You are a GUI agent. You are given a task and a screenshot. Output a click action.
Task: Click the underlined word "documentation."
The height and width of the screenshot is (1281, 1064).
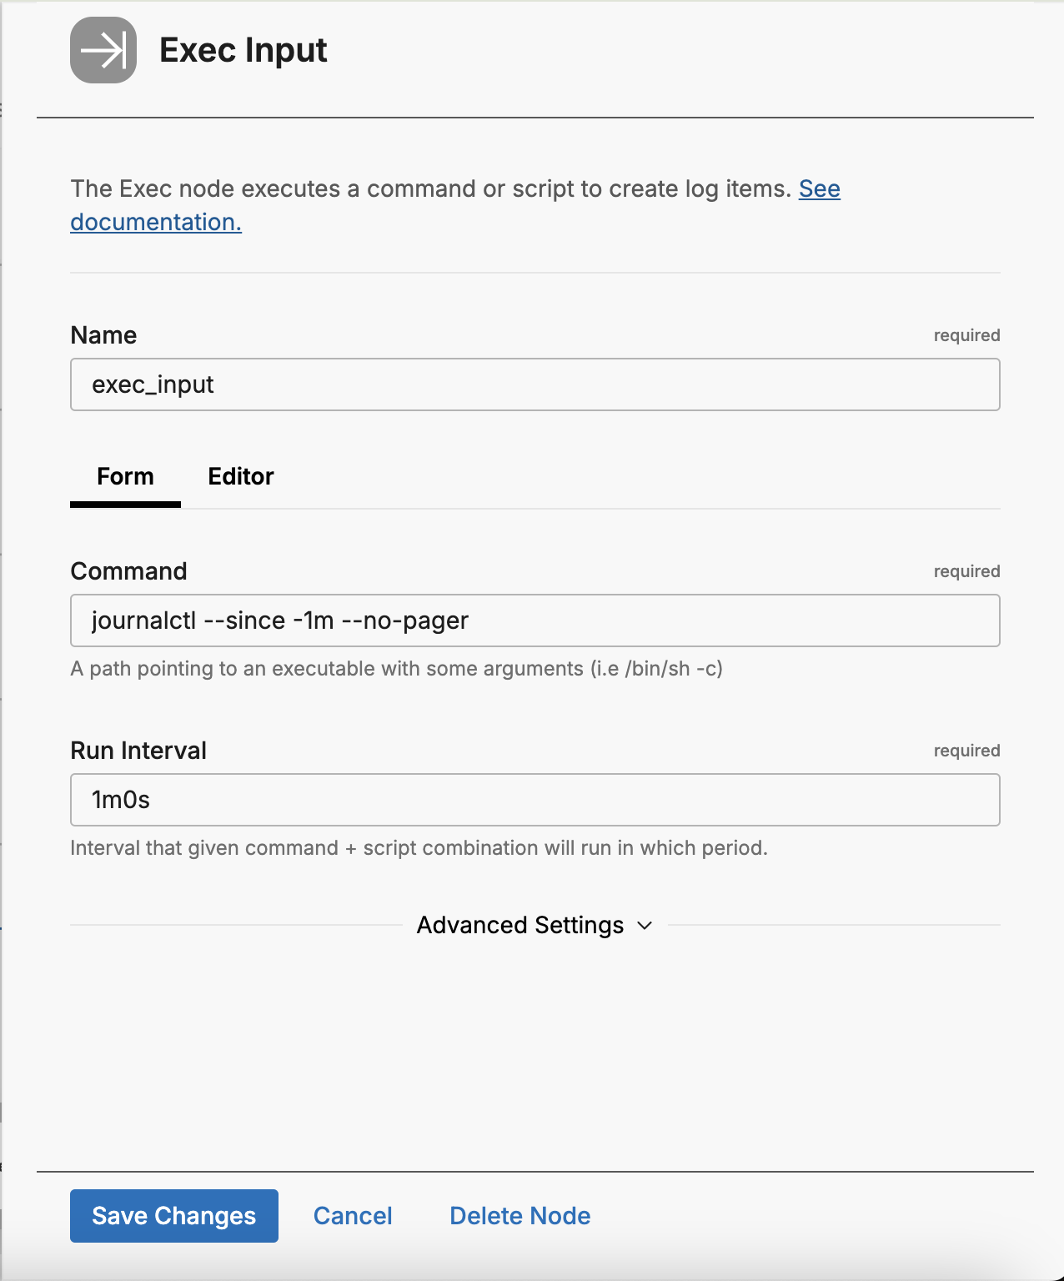(156, 223)
